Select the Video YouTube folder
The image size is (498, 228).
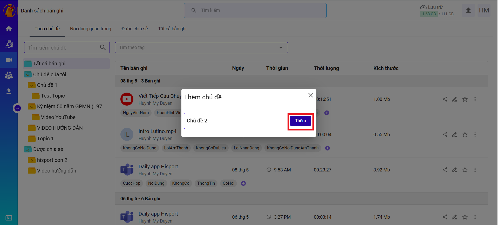pyautogui.click(x=58, y=118)
